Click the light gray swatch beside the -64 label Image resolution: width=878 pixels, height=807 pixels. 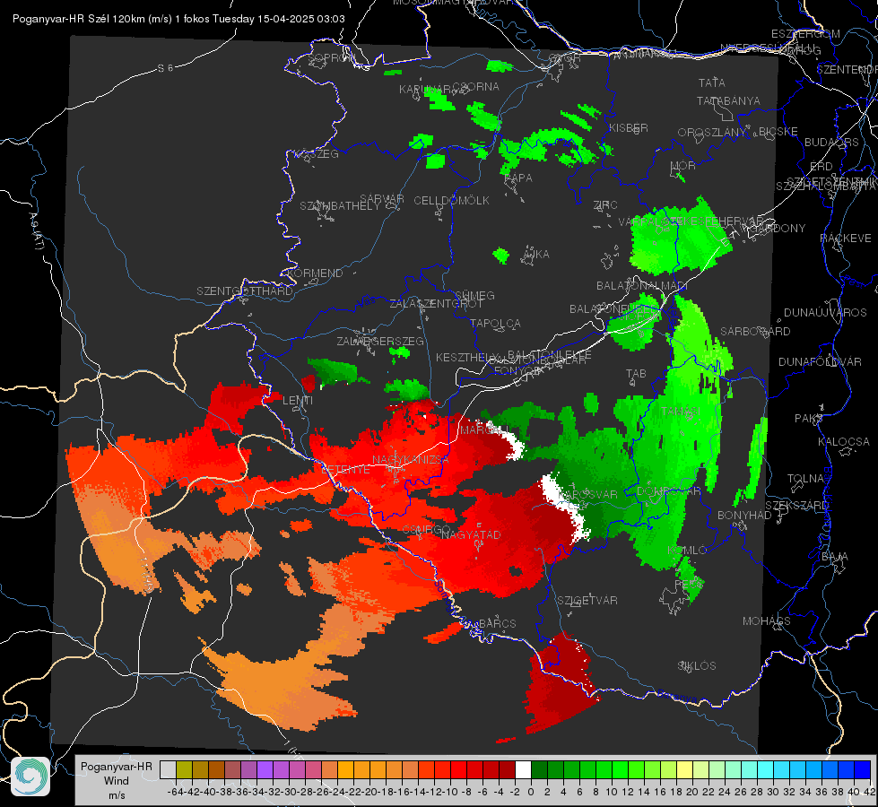pyautogui.click(x=168, y=770)
